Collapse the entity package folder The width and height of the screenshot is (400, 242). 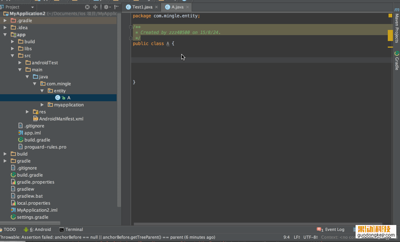(42, 91)
